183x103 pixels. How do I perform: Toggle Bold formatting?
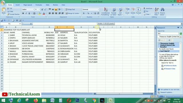tap(23, 13)
